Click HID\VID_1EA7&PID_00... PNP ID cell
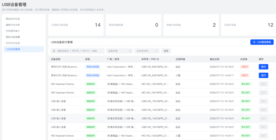Image resolution: width=276 pixels, height=140 pixels. click(155, 93)
